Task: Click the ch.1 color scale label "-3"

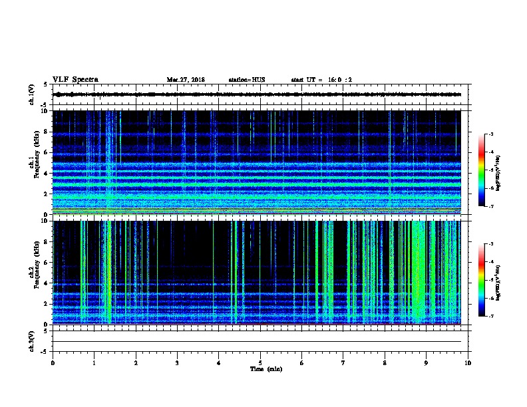Action: pos(491,134)
